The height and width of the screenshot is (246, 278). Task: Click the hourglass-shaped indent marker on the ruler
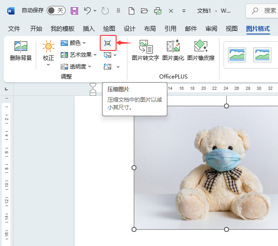click(93, 89)
